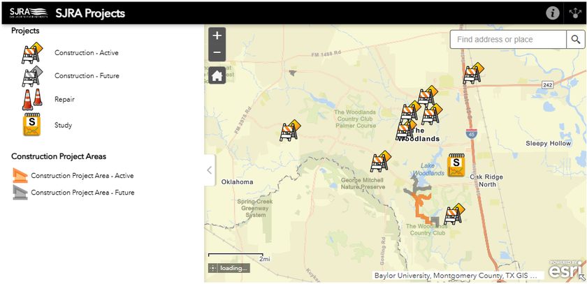Click construction marker near George Mitchell Preserve

click(380, 162)
